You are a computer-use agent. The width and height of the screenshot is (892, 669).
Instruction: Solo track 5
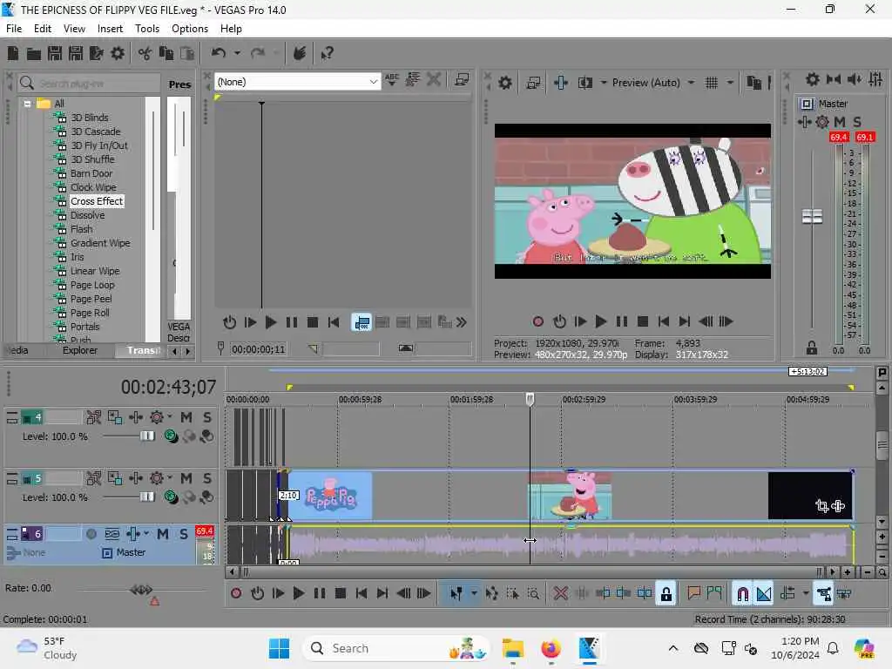pos(207,478)
